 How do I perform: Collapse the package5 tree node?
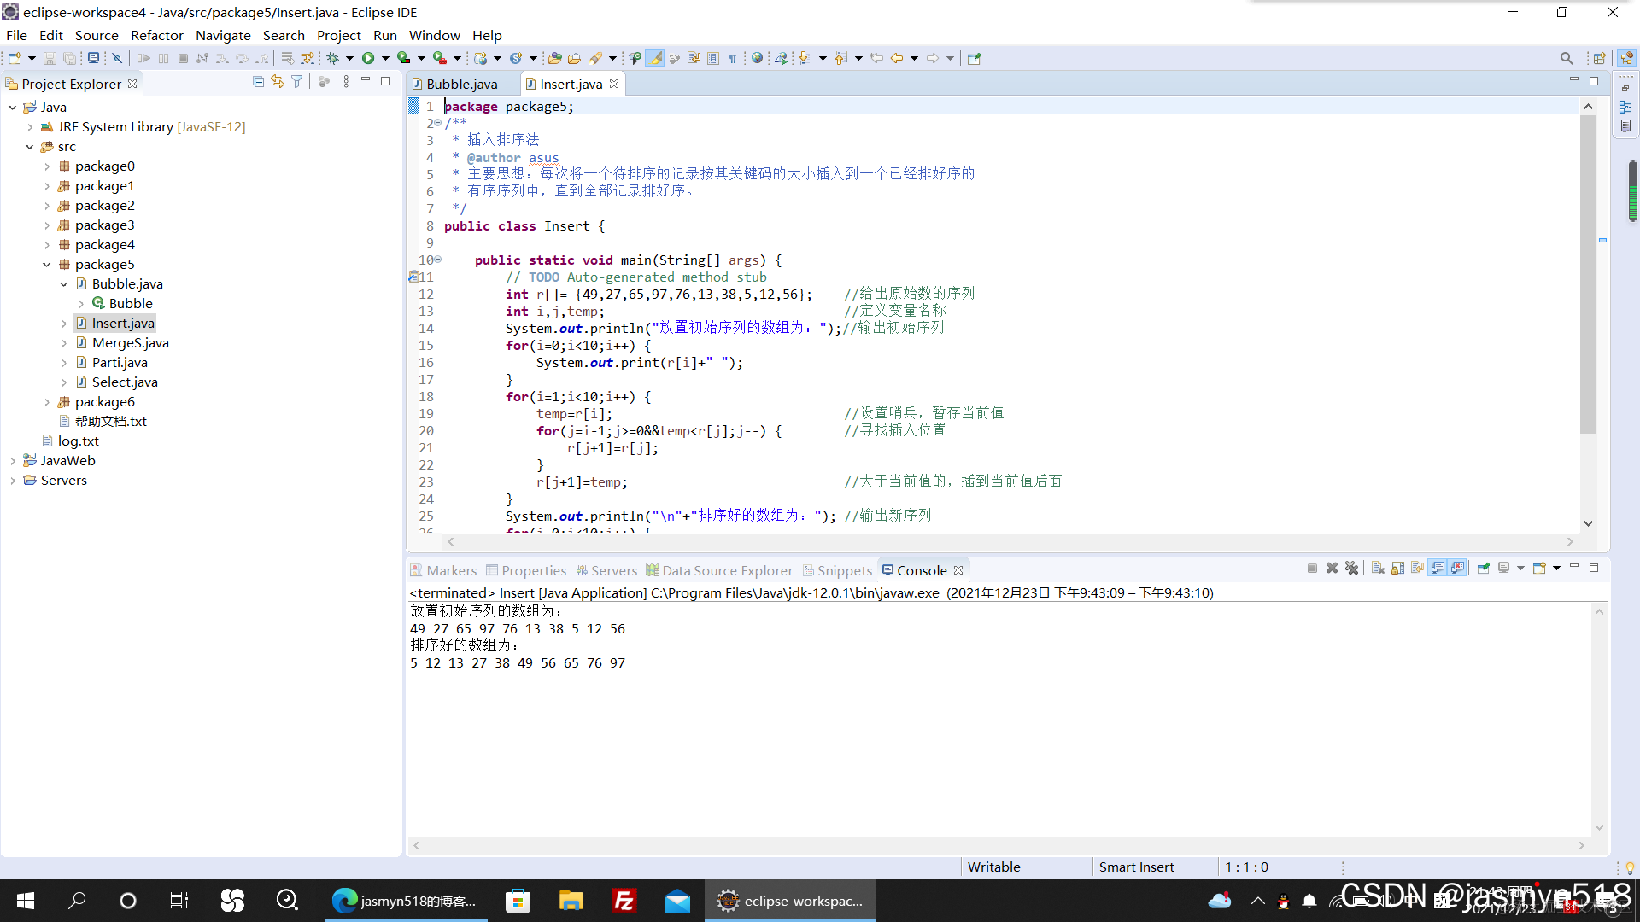coord(47,265)
